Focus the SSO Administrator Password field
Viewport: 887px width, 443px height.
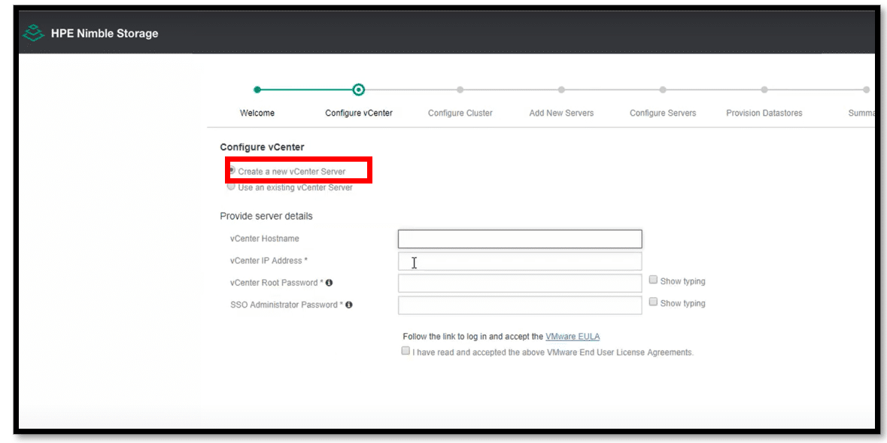click(520, 305)
